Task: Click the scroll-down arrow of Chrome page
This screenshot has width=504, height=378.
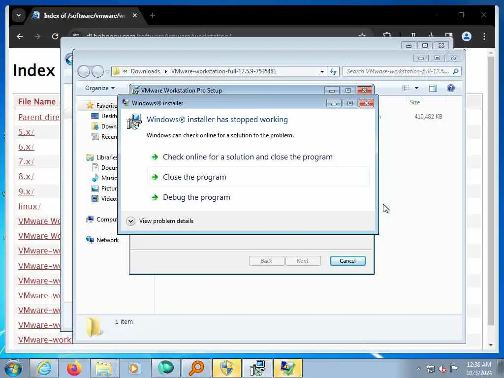Action: (x=491, y=345)
